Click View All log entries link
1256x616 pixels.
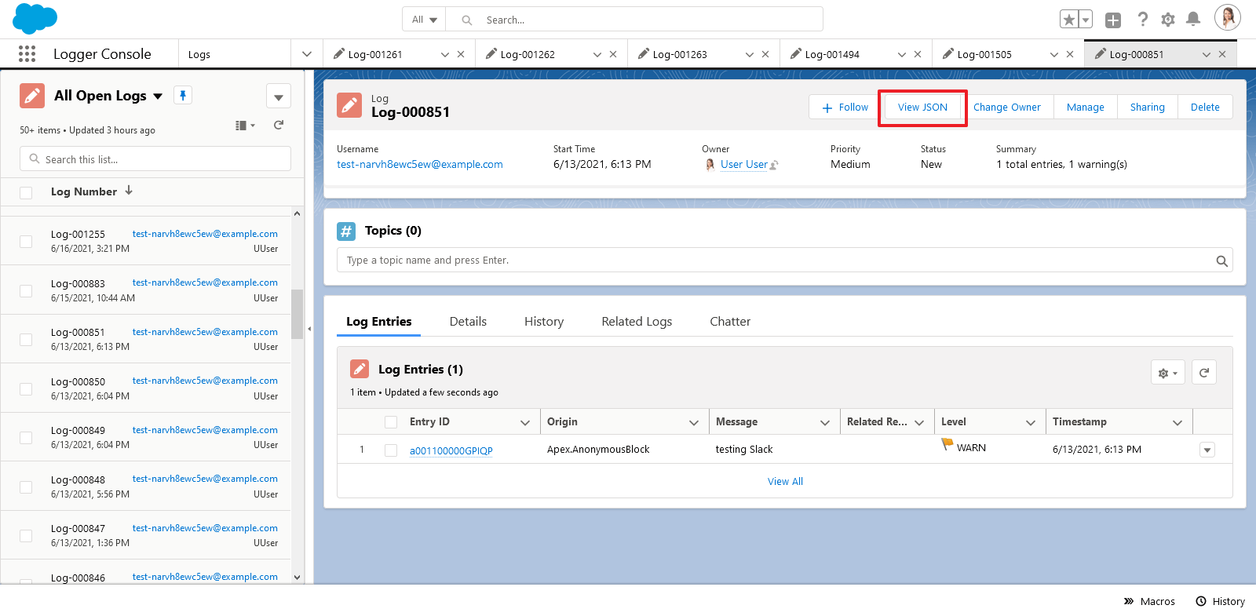tap(785, 482)
